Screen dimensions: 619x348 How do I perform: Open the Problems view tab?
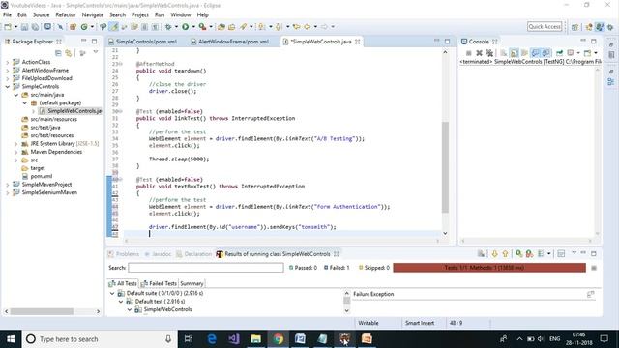click(x=124, y=254)
